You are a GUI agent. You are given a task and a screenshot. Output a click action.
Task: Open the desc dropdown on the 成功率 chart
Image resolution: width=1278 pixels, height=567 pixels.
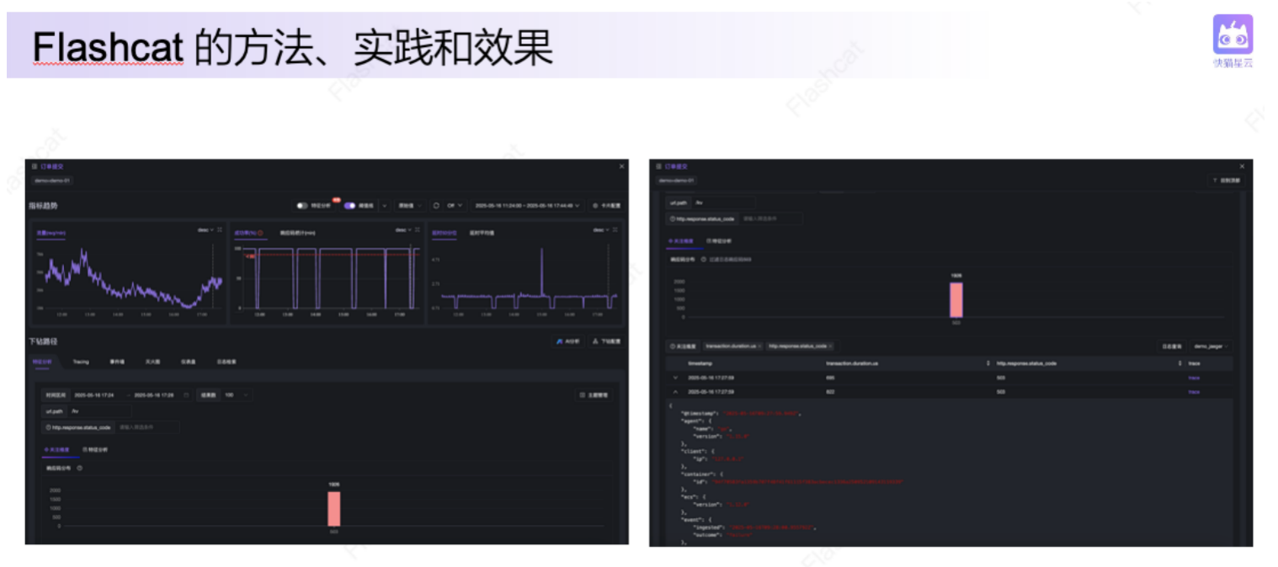click(402, 230)
